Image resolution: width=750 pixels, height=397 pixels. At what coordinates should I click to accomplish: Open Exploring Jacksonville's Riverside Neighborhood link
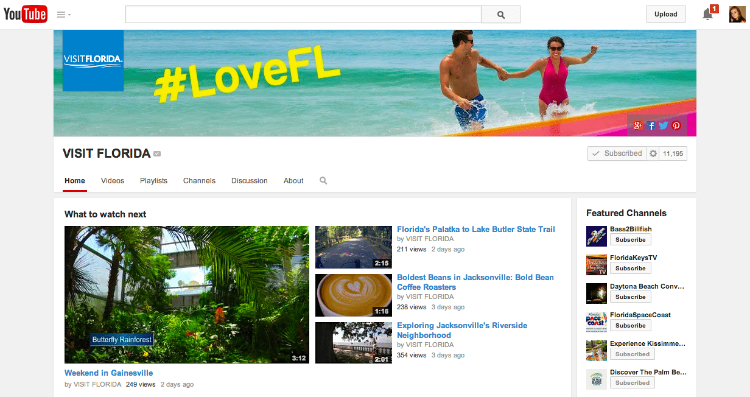(x=462, y=331)
